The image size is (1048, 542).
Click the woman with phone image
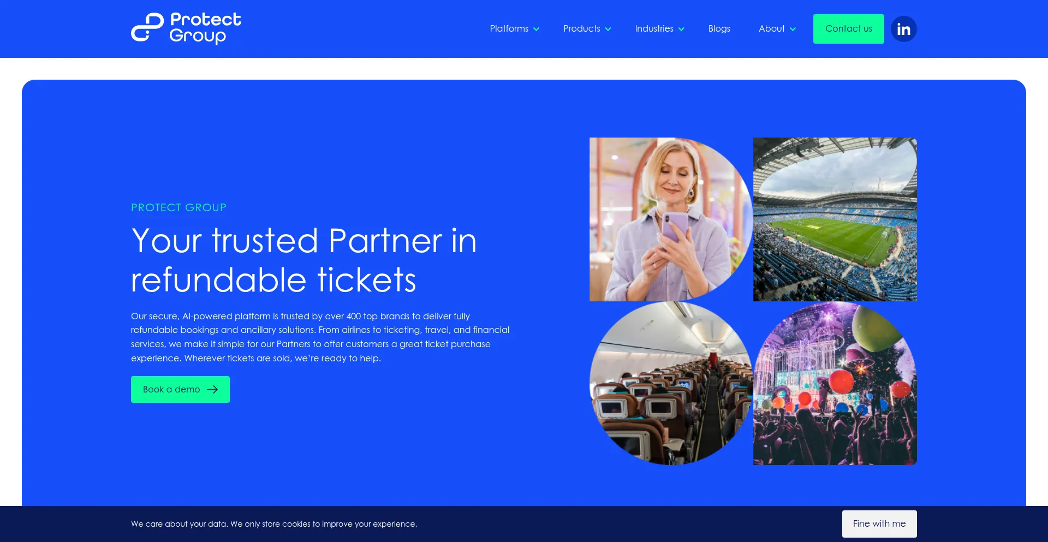pyautogui.click(x=671, y=219)
